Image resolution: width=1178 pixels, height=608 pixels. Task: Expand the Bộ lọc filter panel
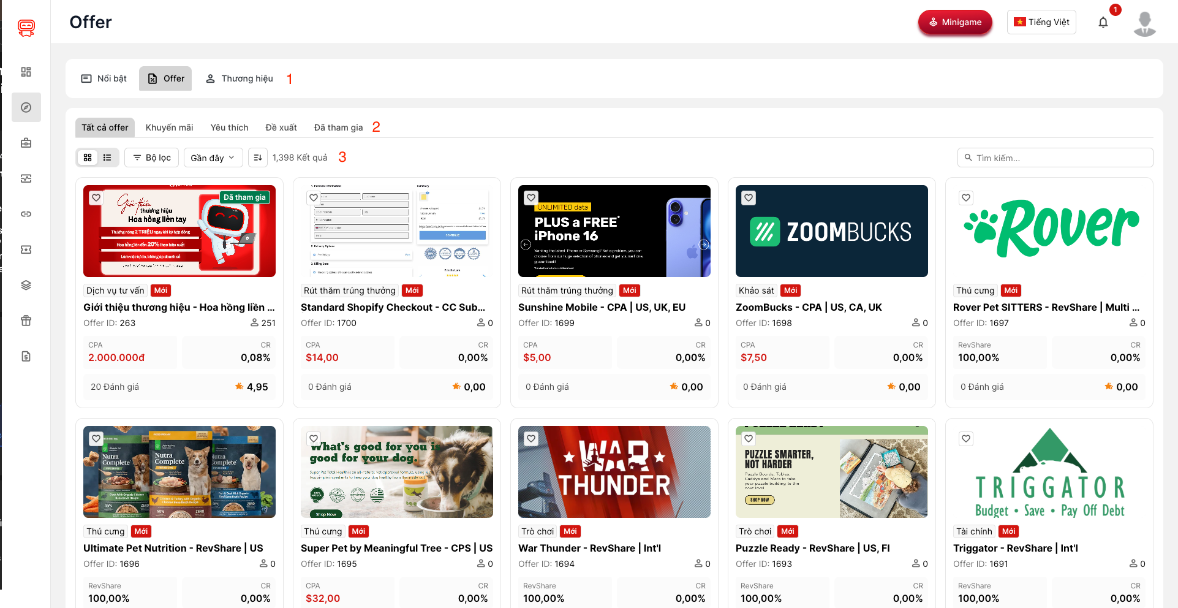152,158
